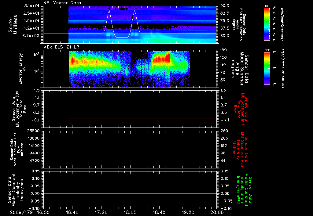Click the '98' telemetry tick value

[x=223, y=153]
